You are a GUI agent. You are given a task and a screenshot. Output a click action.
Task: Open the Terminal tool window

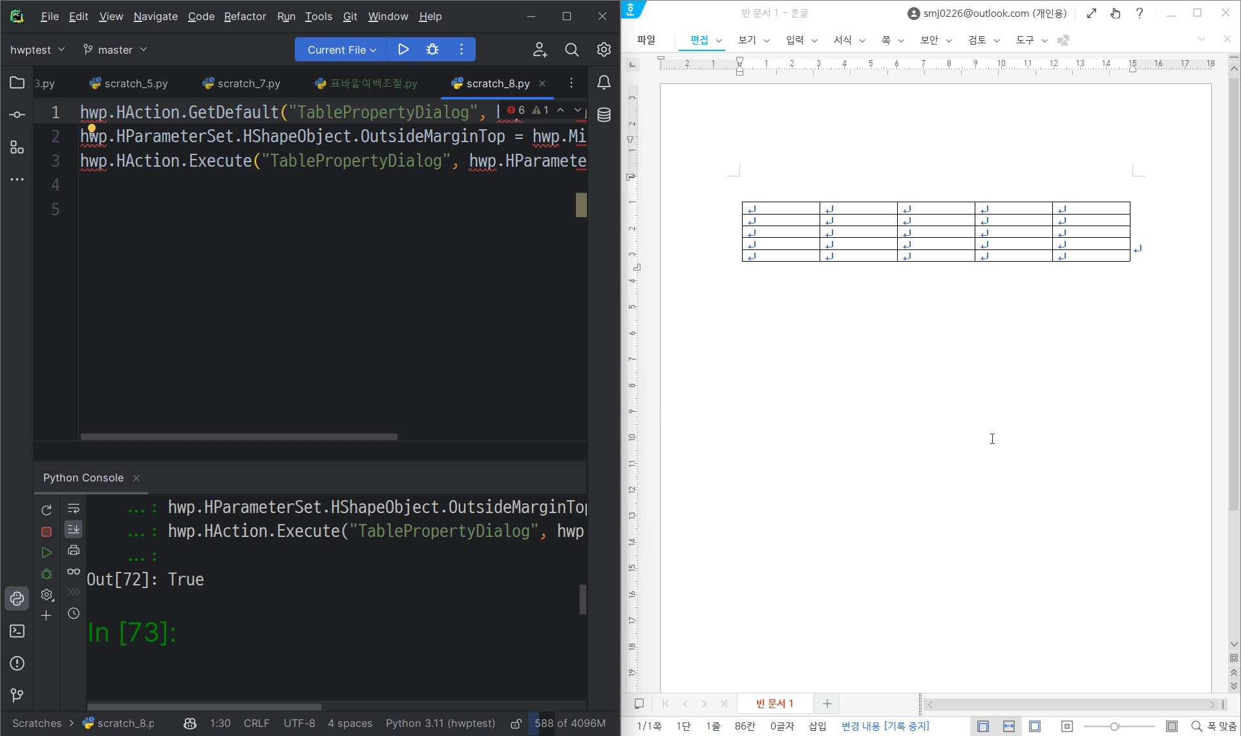(x=17, y=631)
